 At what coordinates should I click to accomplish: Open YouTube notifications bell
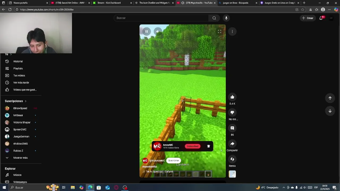click(321, 18)
